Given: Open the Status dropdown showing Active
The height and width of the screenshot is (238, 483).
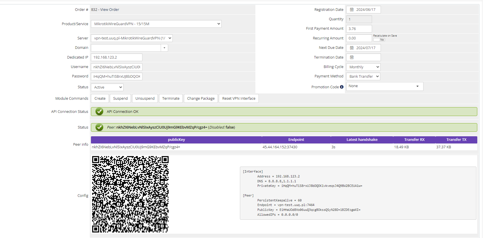Looking at the screenshot, I should [x=107, y=87].
